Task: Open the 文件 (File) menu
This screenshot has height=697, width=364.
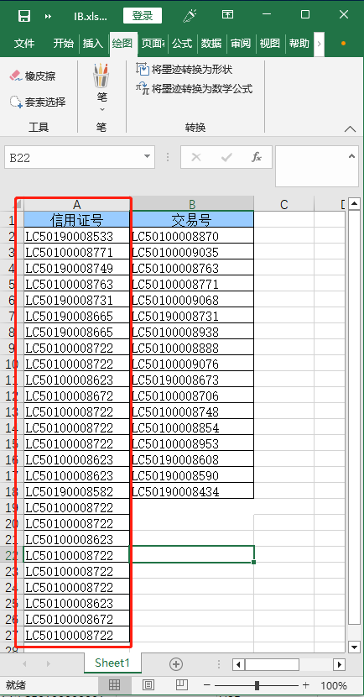Action: tap(24, 43)
